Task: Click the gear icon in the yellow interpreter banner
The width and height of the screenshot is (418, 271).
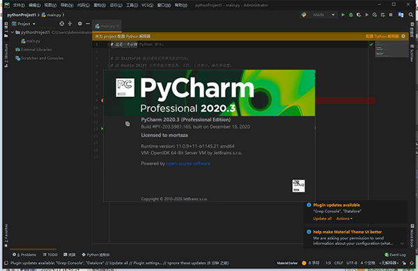Action: pos(403,36)
